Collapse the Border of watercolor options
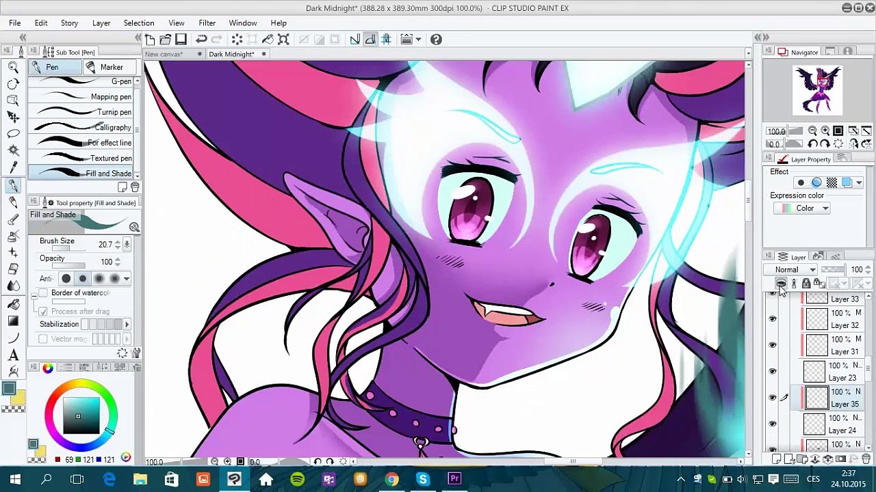This screenshot has height=492, width=876. click(34, 297)
